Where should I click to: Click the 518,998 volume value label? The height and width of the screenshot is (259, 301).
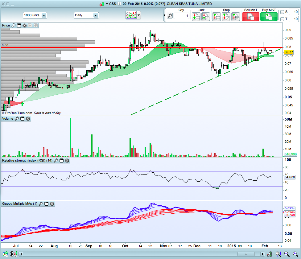pos(291,154)
